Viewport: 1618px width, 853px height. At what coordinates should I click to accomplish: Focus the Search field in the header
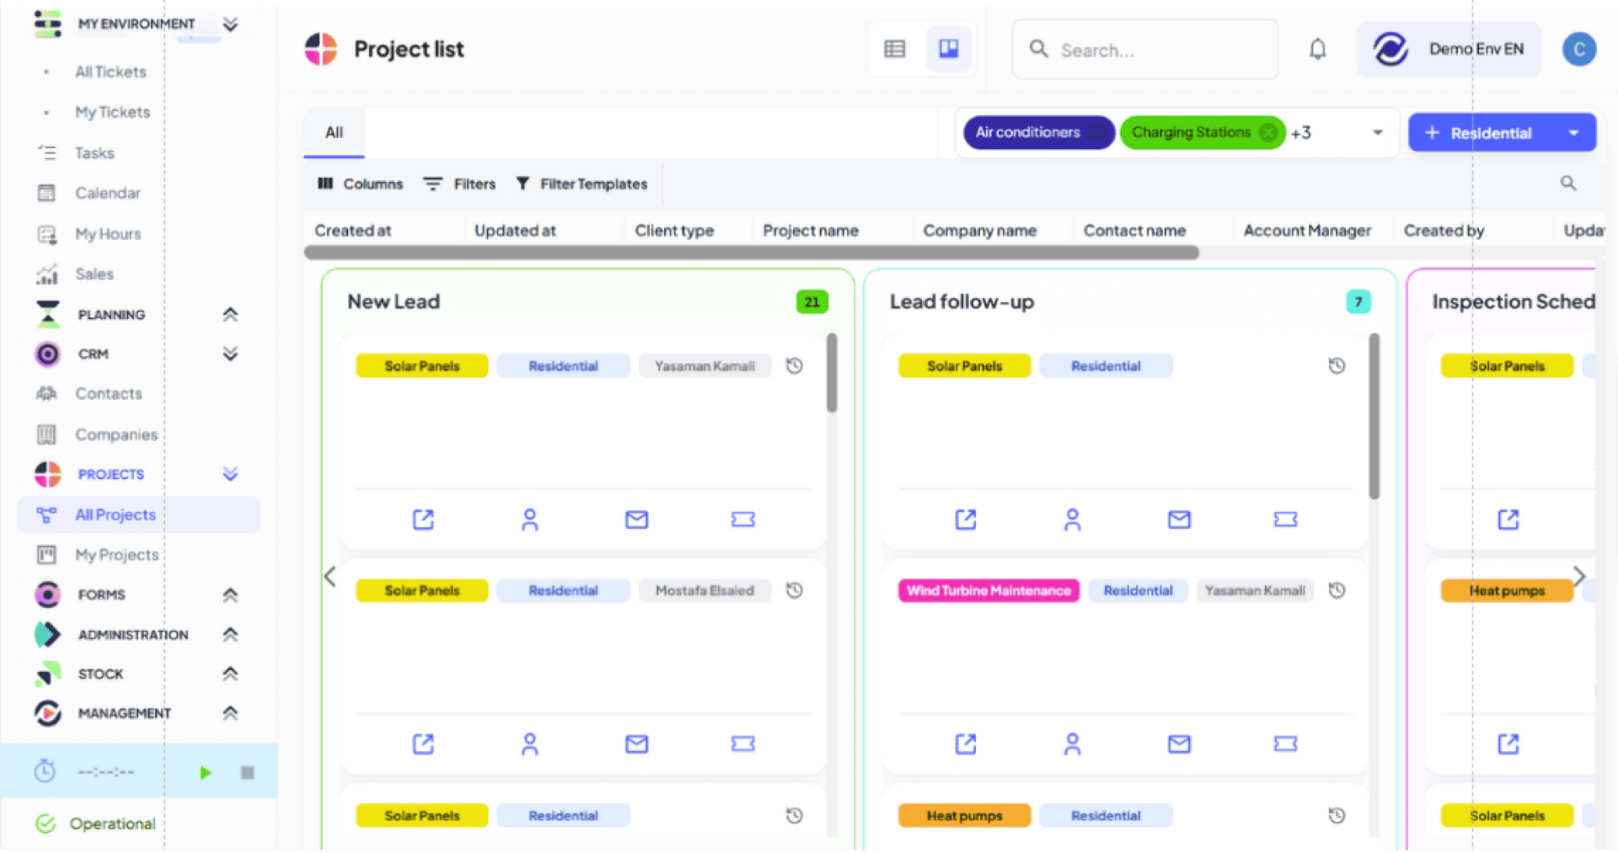click(1145, 50)
